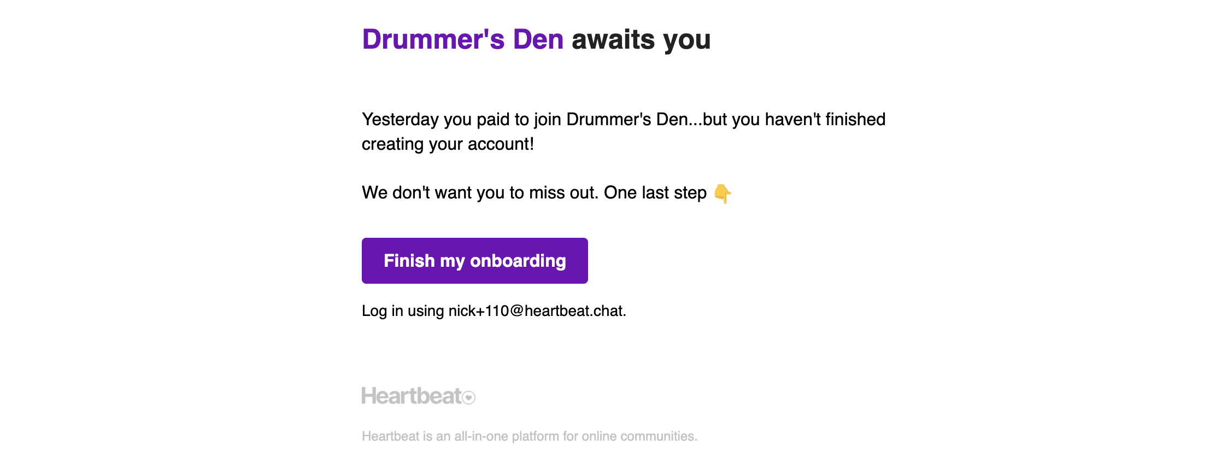Click the "Log in using" text
Image resolution: width=1210 pixels, height=457 pixels.
(403, 311)
